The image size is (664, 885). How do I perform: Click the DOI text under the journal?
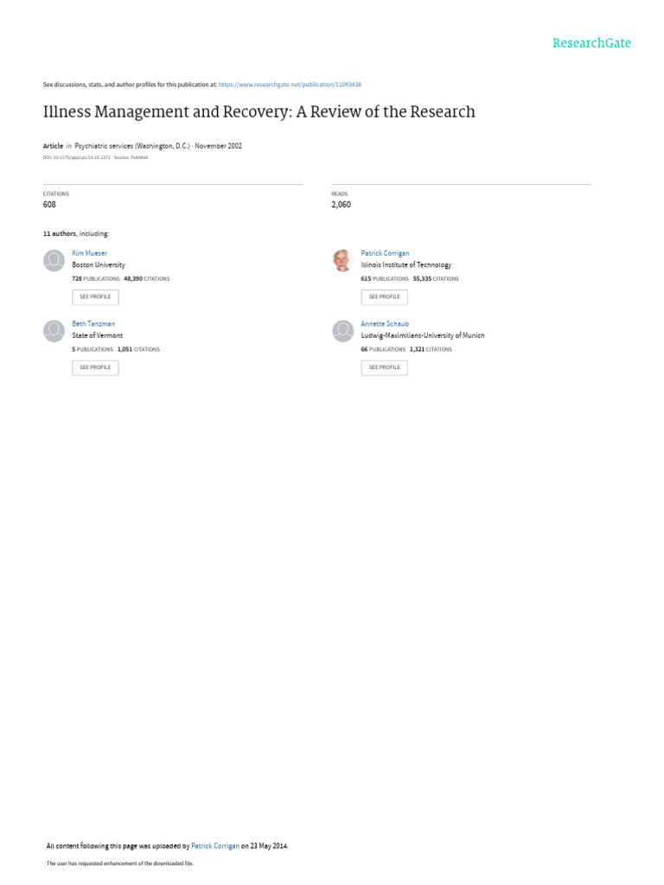click(x=77, y=157)
